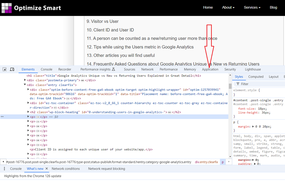
Task: Open the Services dropdown menu
Action: pyautogui.click(x=252, y=7)
